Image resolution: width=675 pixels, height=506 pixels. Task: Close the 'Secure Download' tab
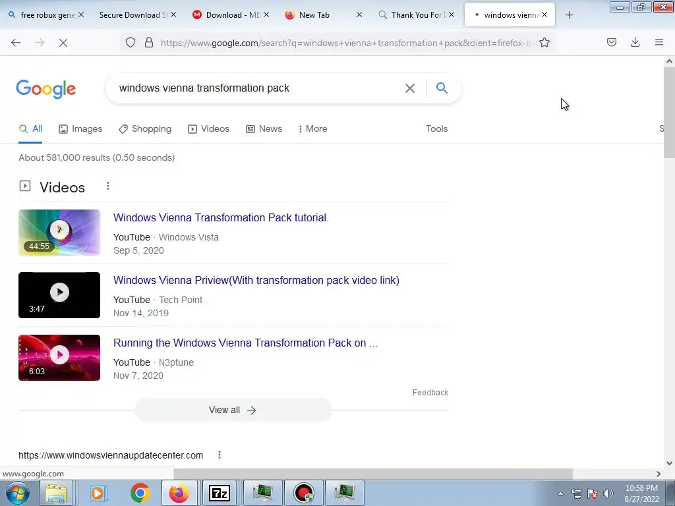(x=173, y=14)
